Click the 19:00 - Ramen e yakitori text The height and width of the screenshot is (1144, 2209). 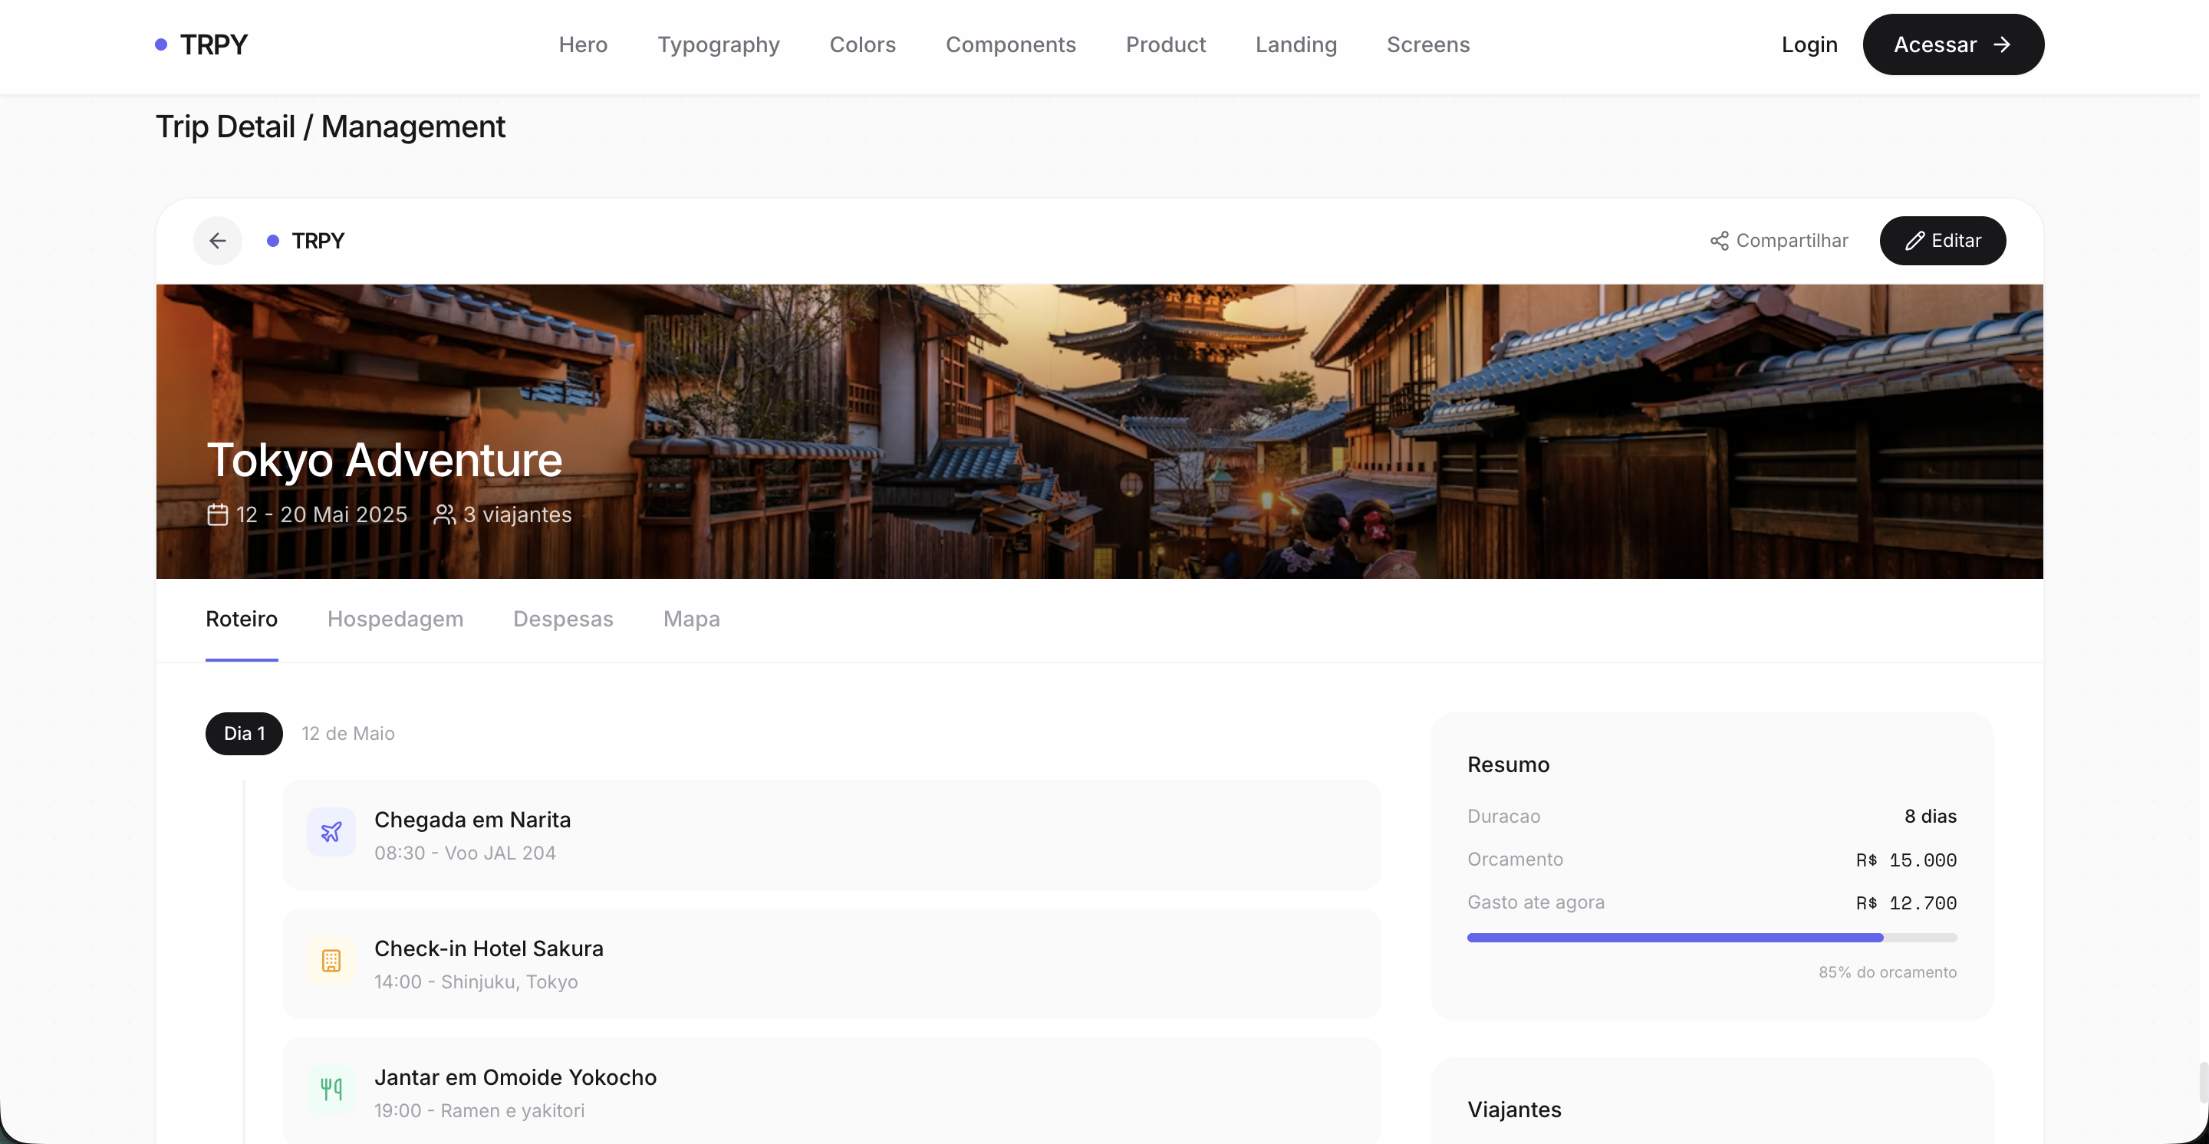[479, 1110]
